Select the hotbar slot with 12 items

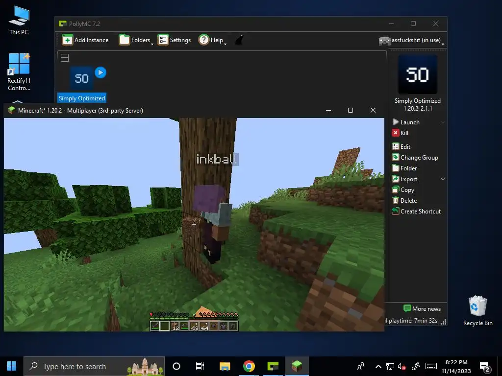tap(175, 326)
